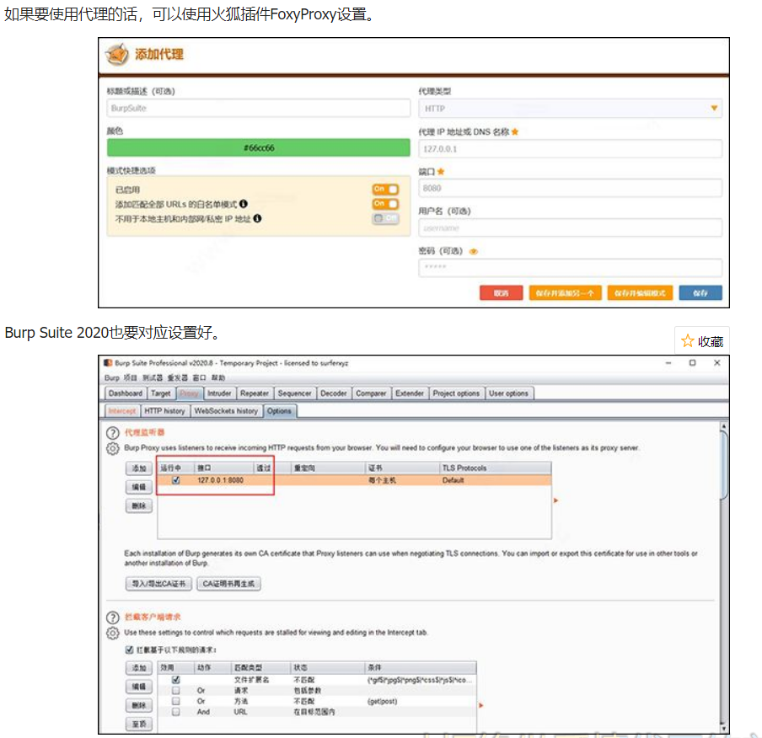Image resolution: width=762 pixels, height=738 pixels.
Task: Click the red 取消 button
Action: [x=501, y=292]
